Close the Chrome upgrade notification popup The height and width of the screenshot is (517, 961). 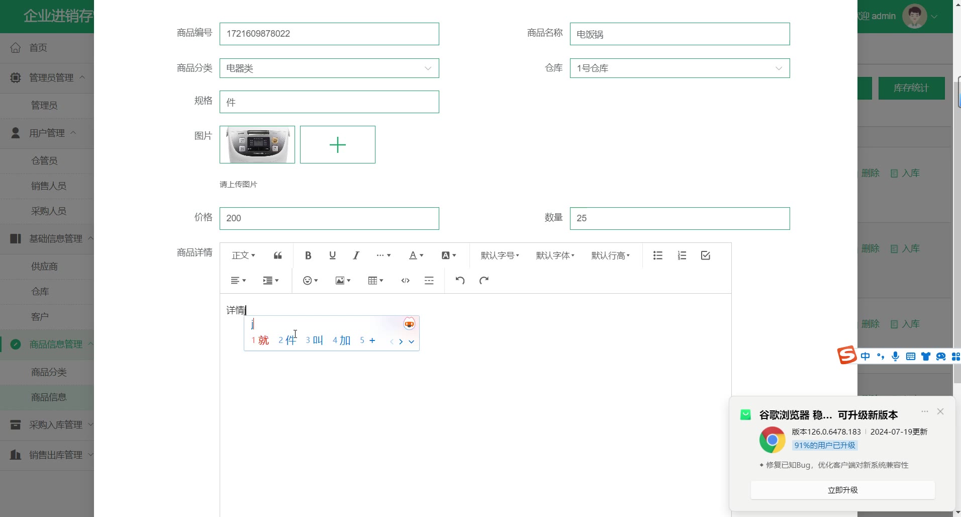pyautogui.click(x=940, y=411)
